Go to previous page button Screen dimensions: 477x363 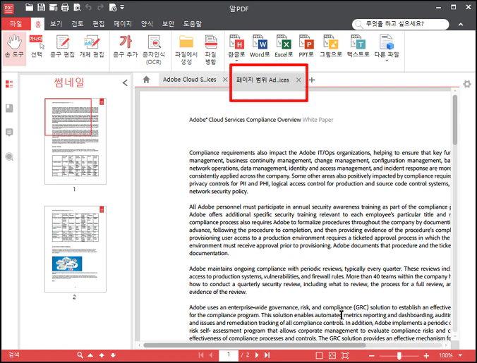(211, 355)
